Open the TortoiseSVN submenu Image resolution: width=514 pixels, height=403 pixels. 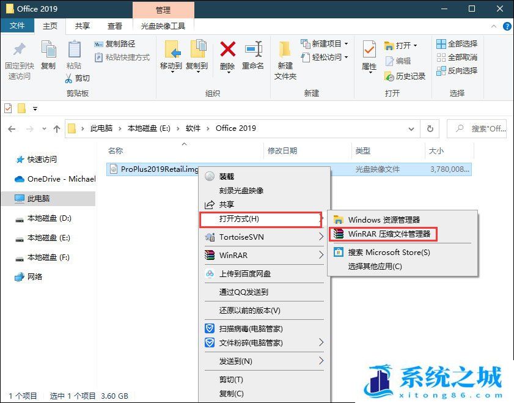[264, 237]
